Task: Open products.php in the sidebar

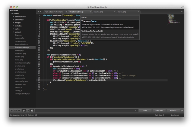Action: [20, 72]
